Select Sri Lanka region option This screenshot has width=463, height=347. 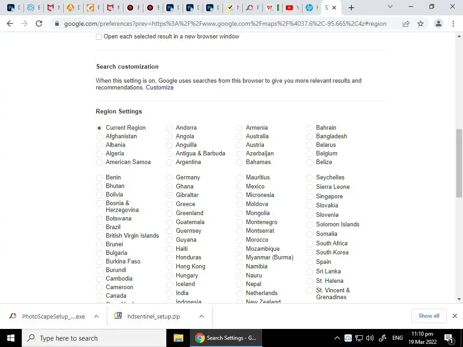[309, 272]
